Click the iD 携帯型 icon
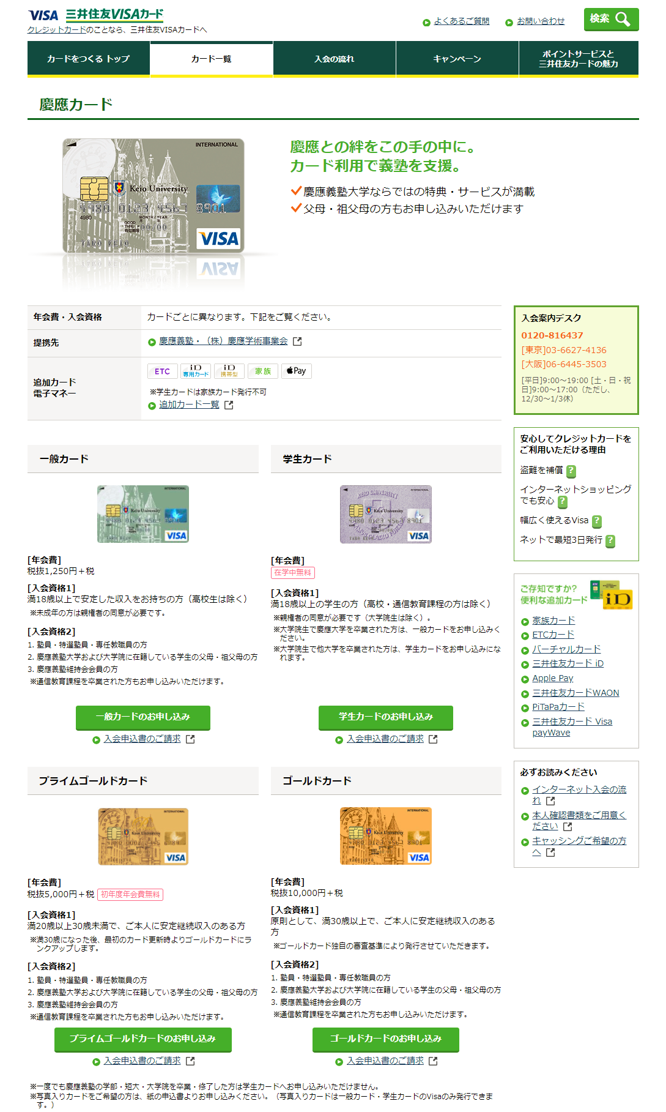Image resolution: width=666 pixels, height=1112 pixels. [229, 371]
